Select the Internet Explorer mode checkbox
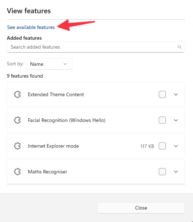The width and height of the screenshot is (193, 222). [162, 146]
